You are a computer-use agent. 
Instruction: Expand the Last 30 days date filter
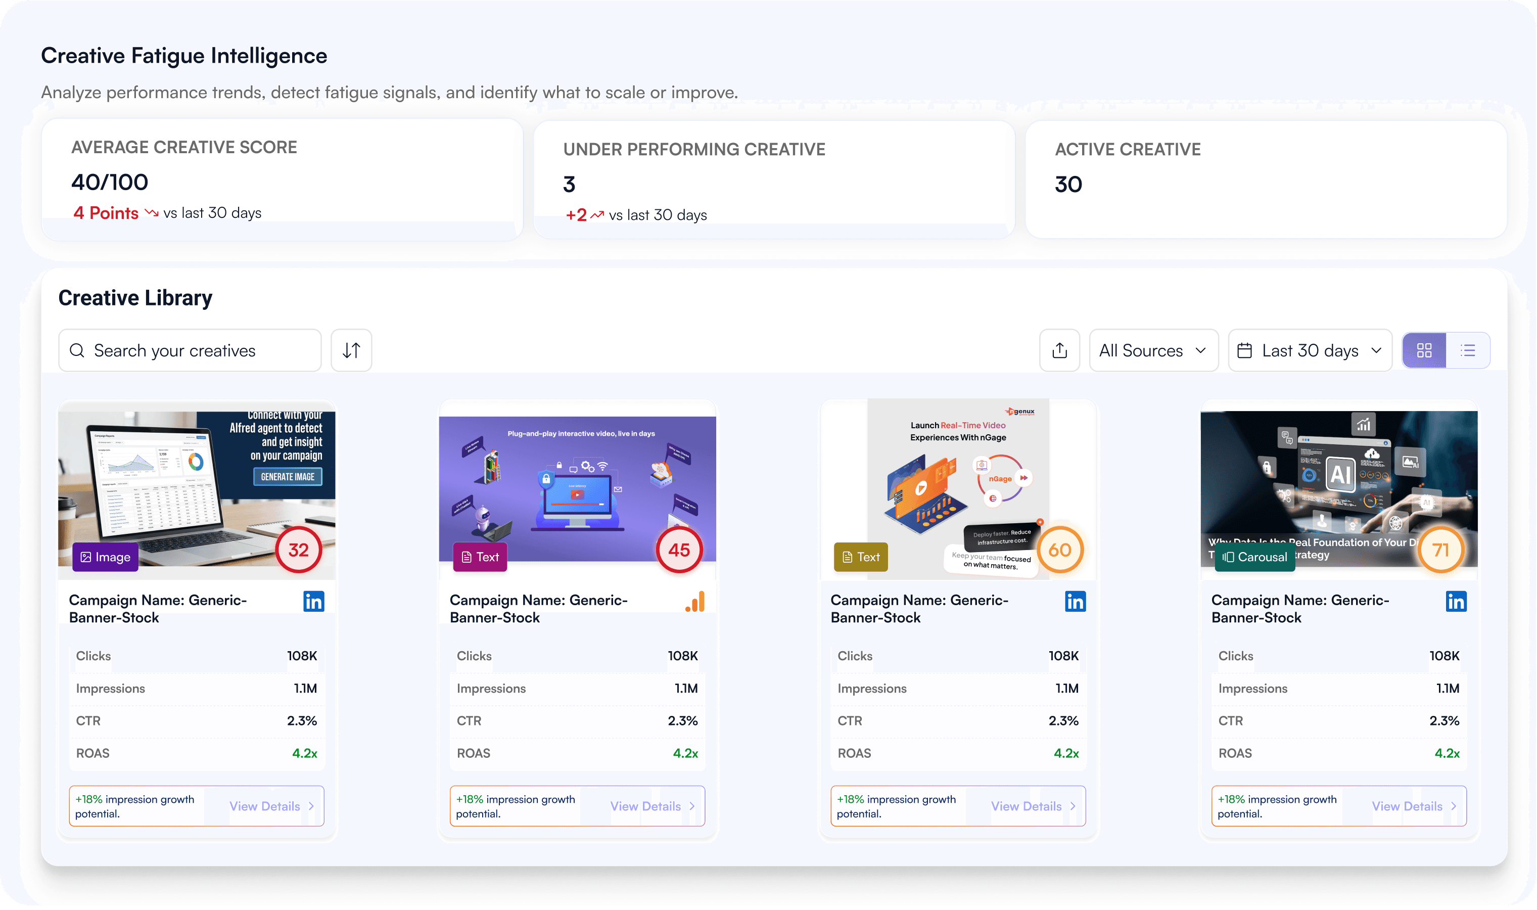tap(1310, 350)
